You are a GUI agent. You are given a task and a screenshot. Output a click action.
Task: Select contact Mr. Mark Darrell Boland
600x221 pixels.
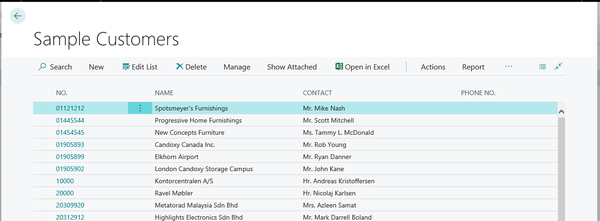point(337,217)
